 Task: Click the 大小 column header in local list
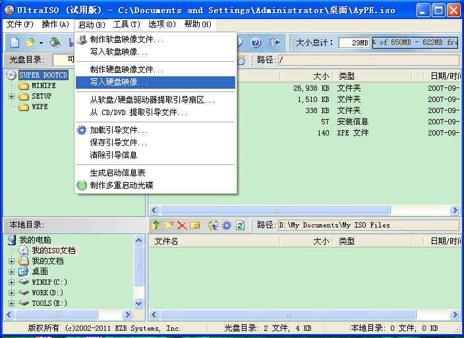306,241
